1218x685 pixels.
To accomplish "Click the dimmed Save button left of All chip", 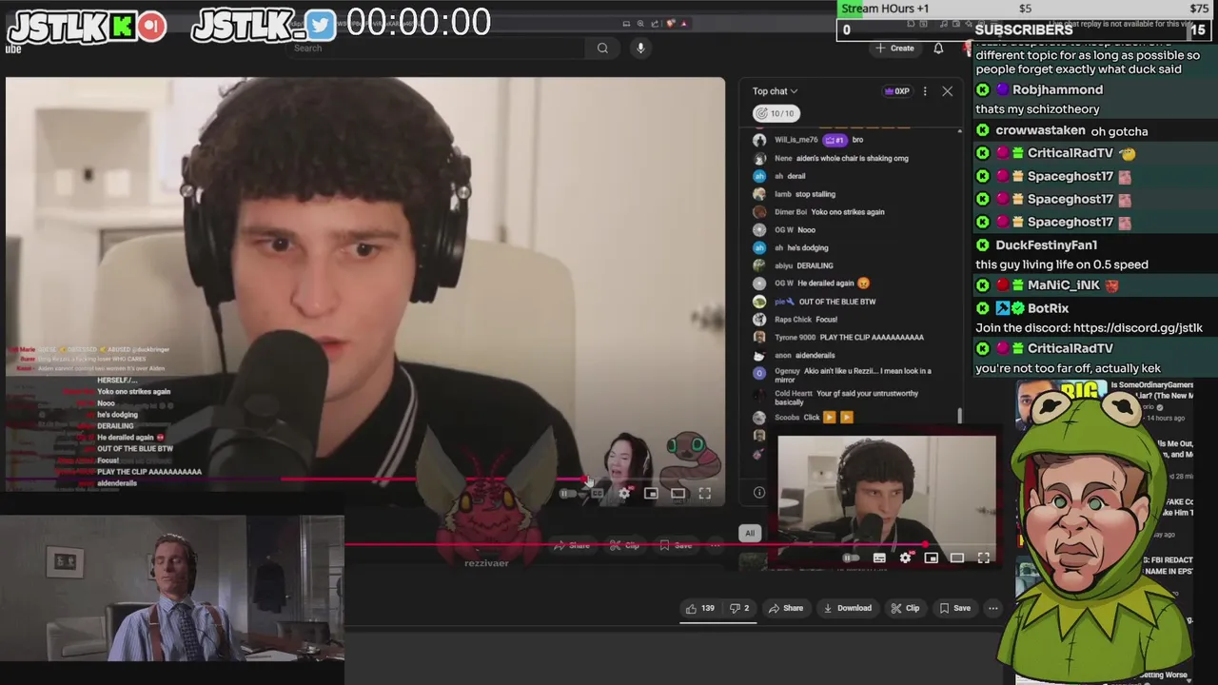I will point(676,545).
